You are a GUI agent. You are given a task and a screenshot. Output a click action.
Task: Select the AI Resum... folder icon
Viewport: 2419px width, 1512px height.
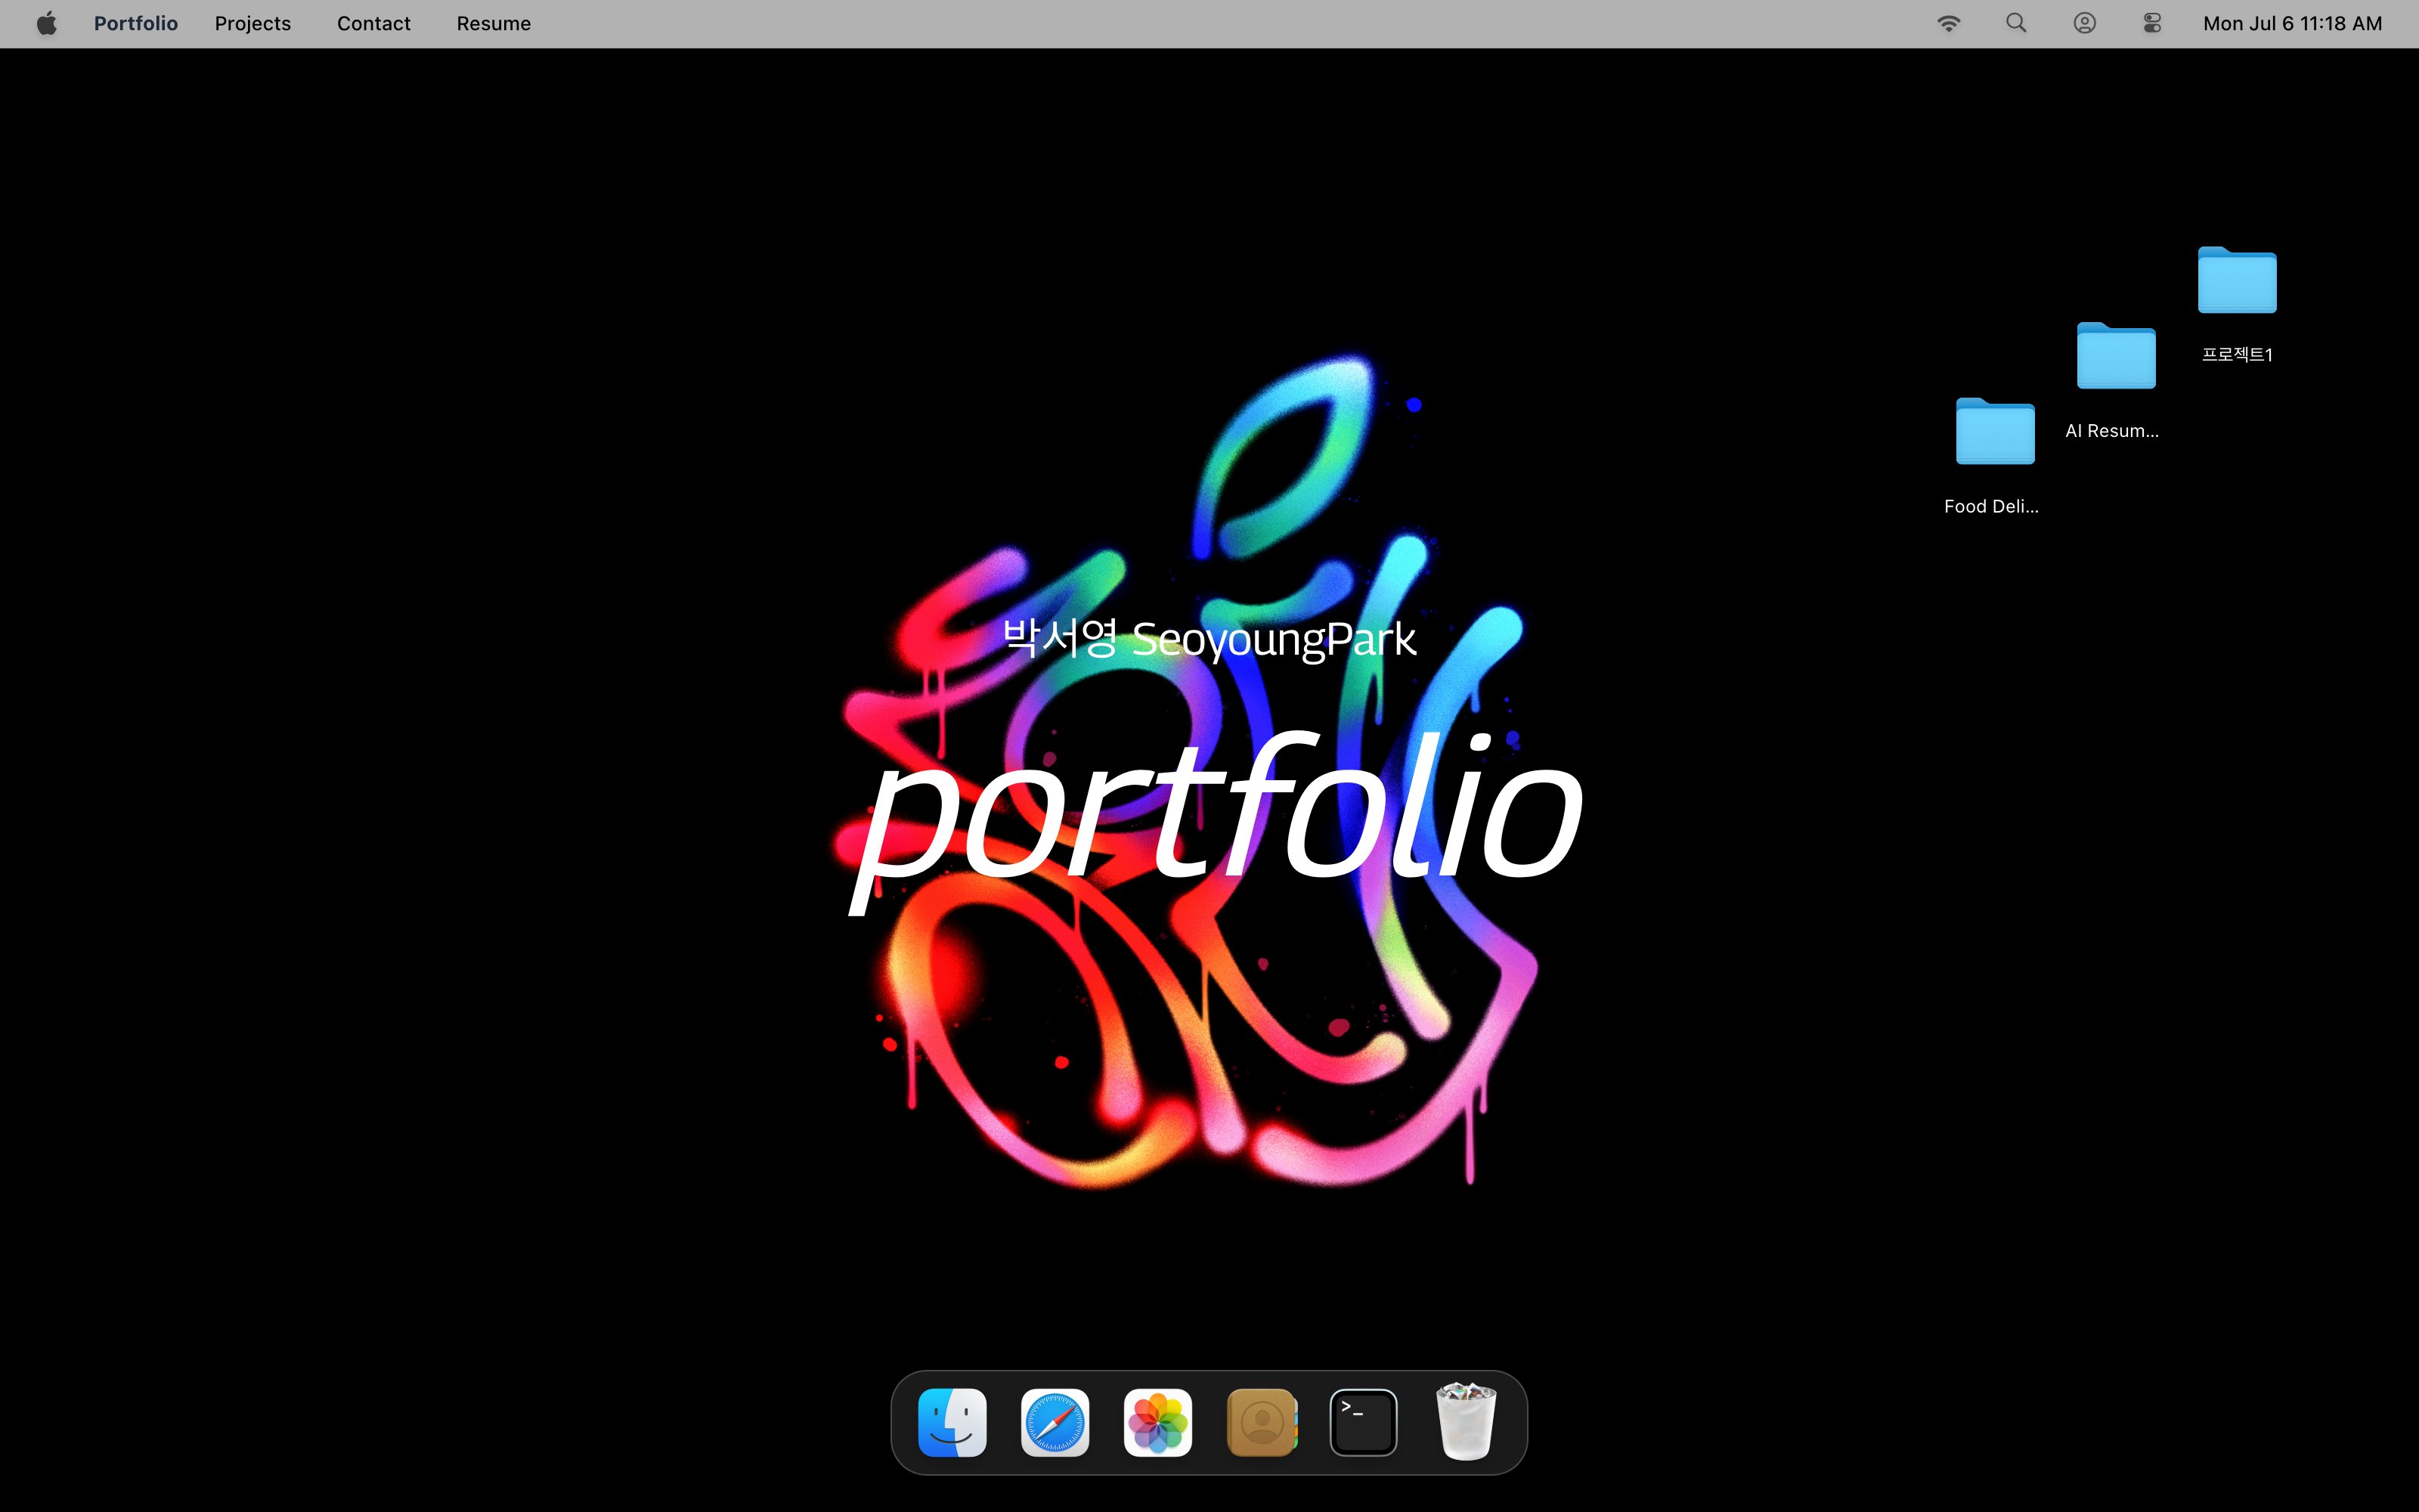pos(2116,356)
